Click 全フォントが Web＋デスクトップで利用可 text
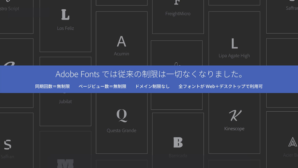Viewport: 298px width, 168px height. tap(221, 86)
